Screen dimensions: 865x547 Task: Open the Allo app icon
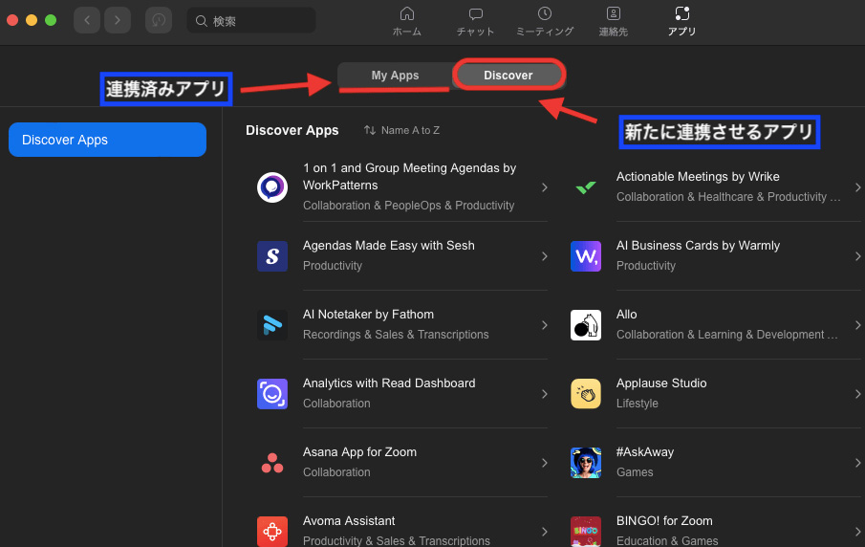click(x=586, y=325)
